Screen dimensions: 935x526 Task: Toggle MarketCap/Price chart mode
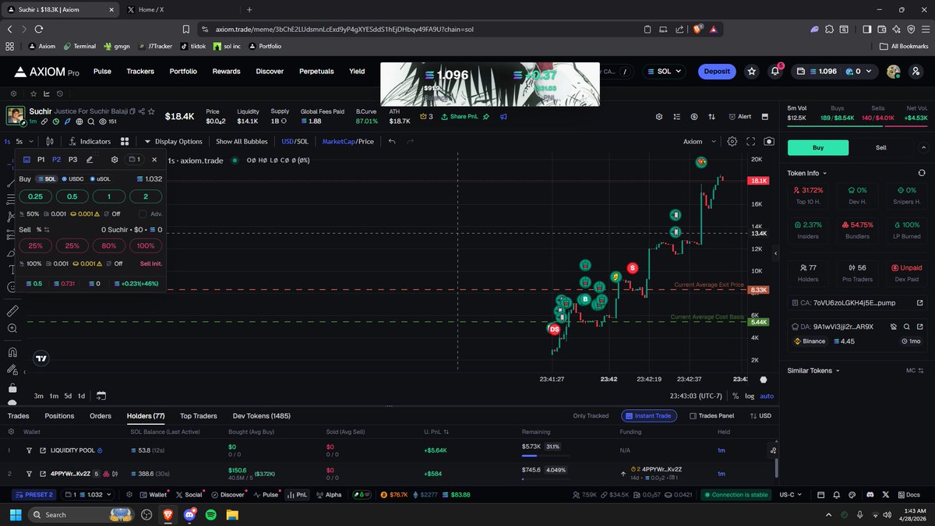[x=348, y=141]
